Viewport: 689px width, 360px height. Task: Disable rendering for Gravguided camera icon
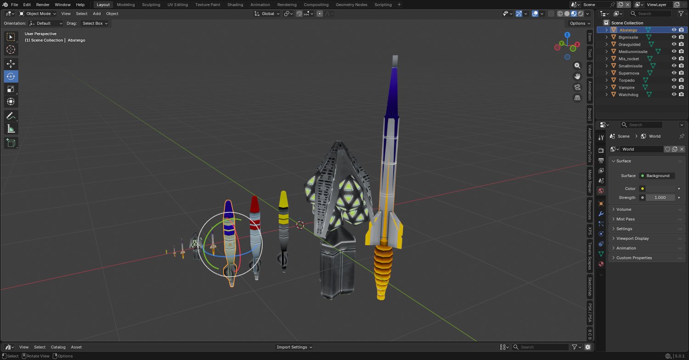coord(681,45)
